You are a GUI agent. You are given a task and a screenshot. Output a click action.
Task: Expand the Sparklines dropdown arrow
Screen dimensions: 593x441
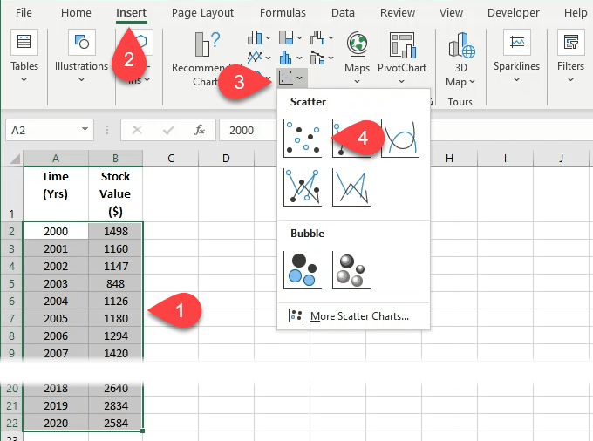516,79
